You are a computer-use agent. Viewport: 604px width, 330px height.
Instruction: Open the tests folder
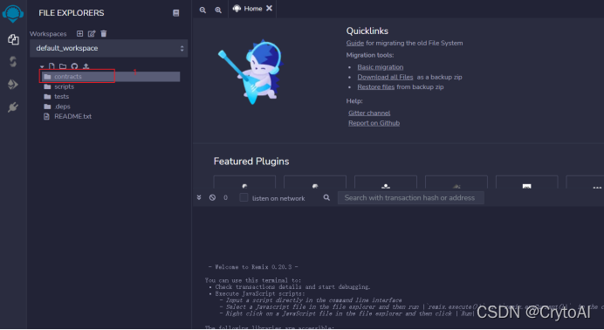tap(61, 97)
